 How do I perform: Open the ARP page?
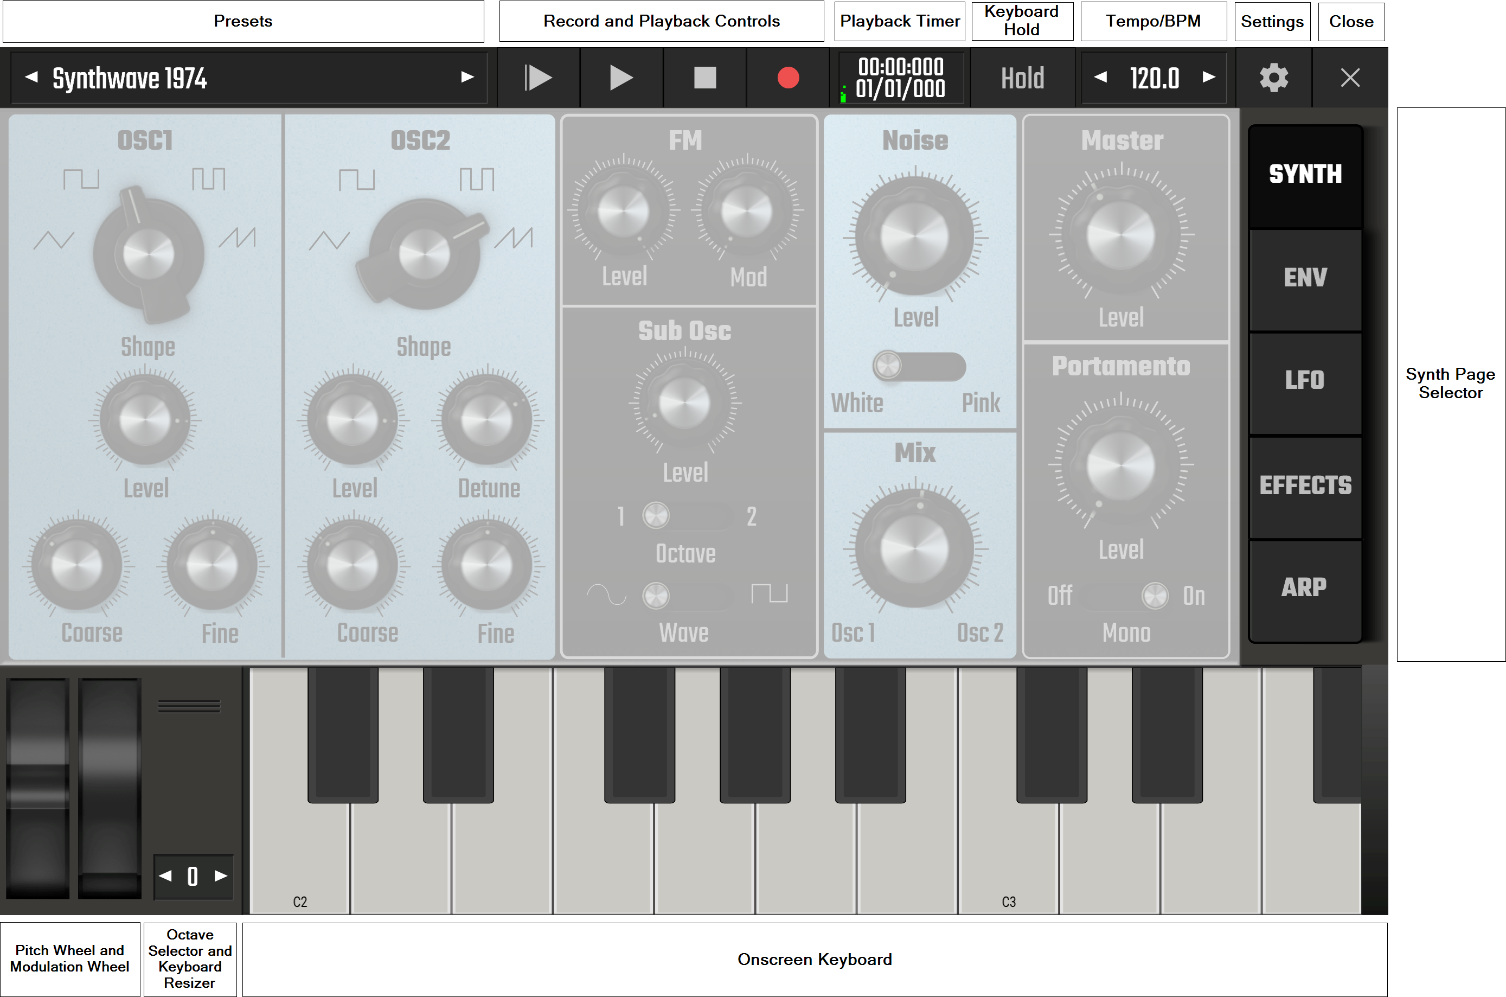click(1304, 587)
